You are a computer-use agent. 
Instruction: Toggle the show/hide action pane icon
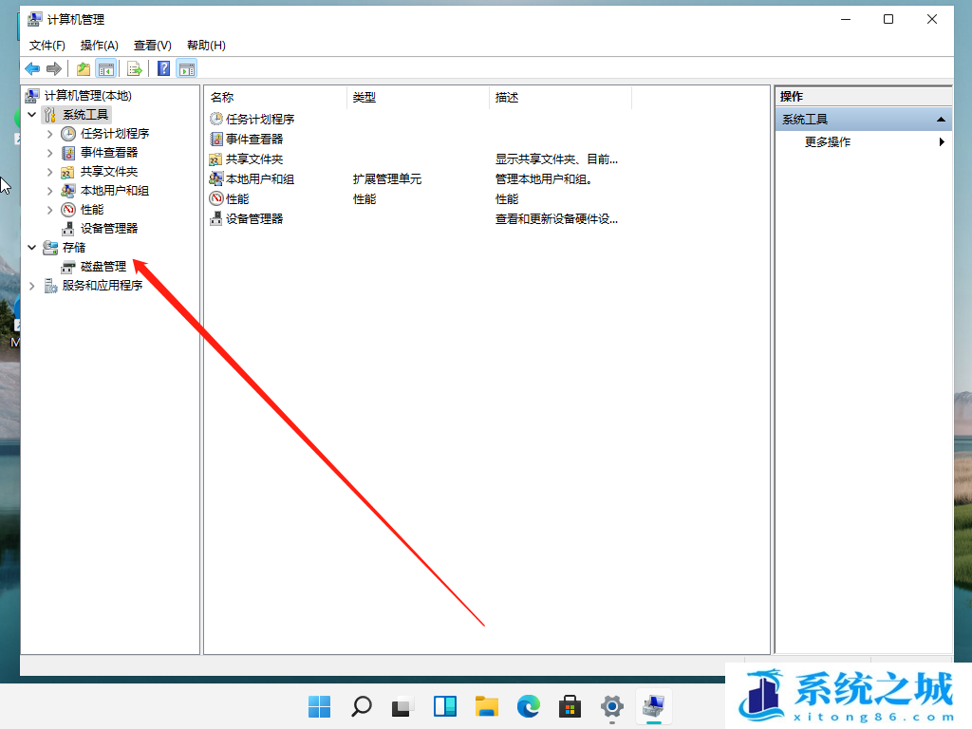pyautogui.click(x=187, y=68)
